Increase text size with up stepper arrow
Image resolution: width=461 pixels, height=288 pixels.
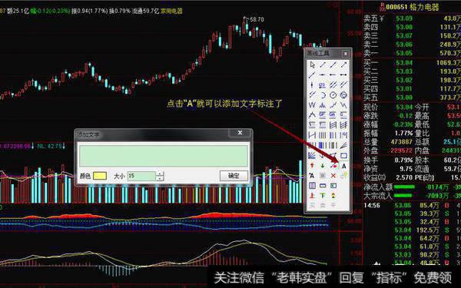point(160,174)
